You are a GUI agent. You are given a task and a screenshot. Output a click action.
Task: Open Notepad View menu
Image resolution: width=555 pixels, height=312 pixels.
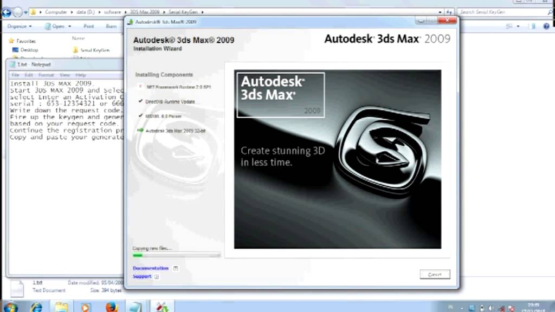point(64,75)
